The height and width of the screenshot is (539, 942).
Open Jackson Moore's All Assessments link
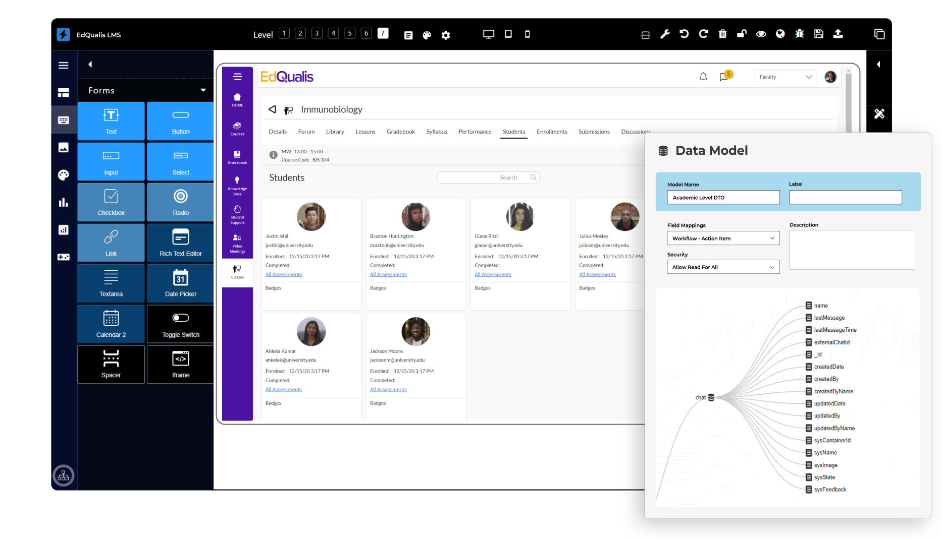tap(388, 389)
